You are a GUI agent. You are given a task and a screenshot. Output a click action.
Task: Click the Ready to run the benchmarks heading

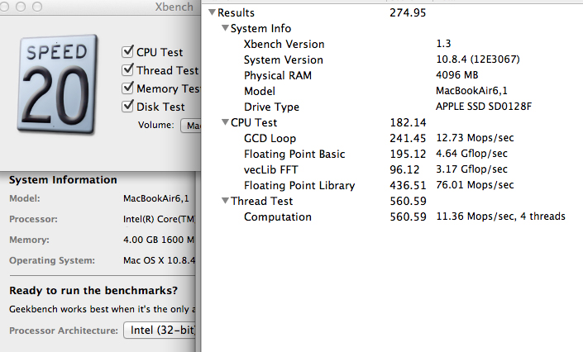tap(93, 290)
